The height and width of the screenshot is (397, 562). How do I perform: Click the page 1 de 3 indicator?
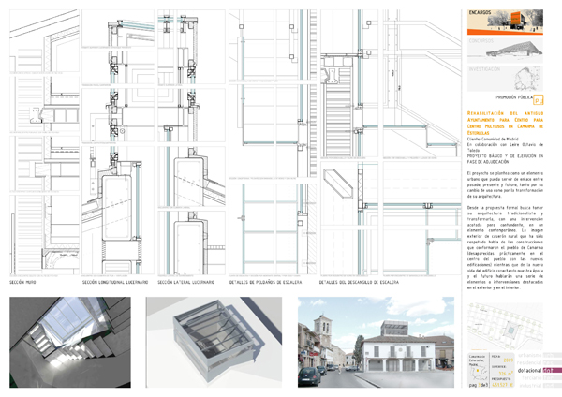[478, 384]
